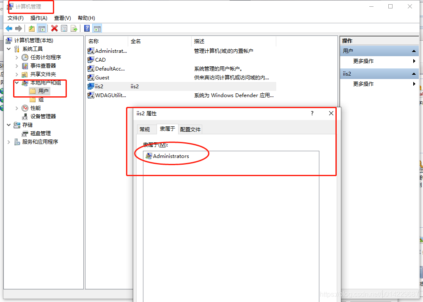This screenshot has width=423, height=302.
Task: Open the 操作(A) menu
Action: pyautogui.click(x=38, y=18)
